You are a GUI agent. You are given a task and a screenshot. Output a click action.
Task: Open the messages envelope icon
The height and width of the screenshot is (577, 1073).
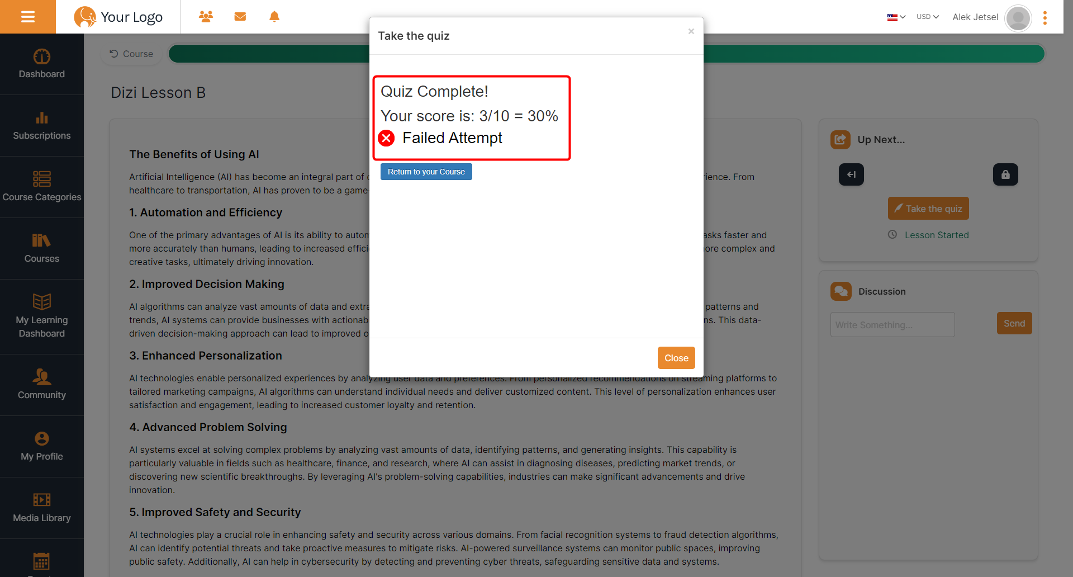[x=240, y=17]
